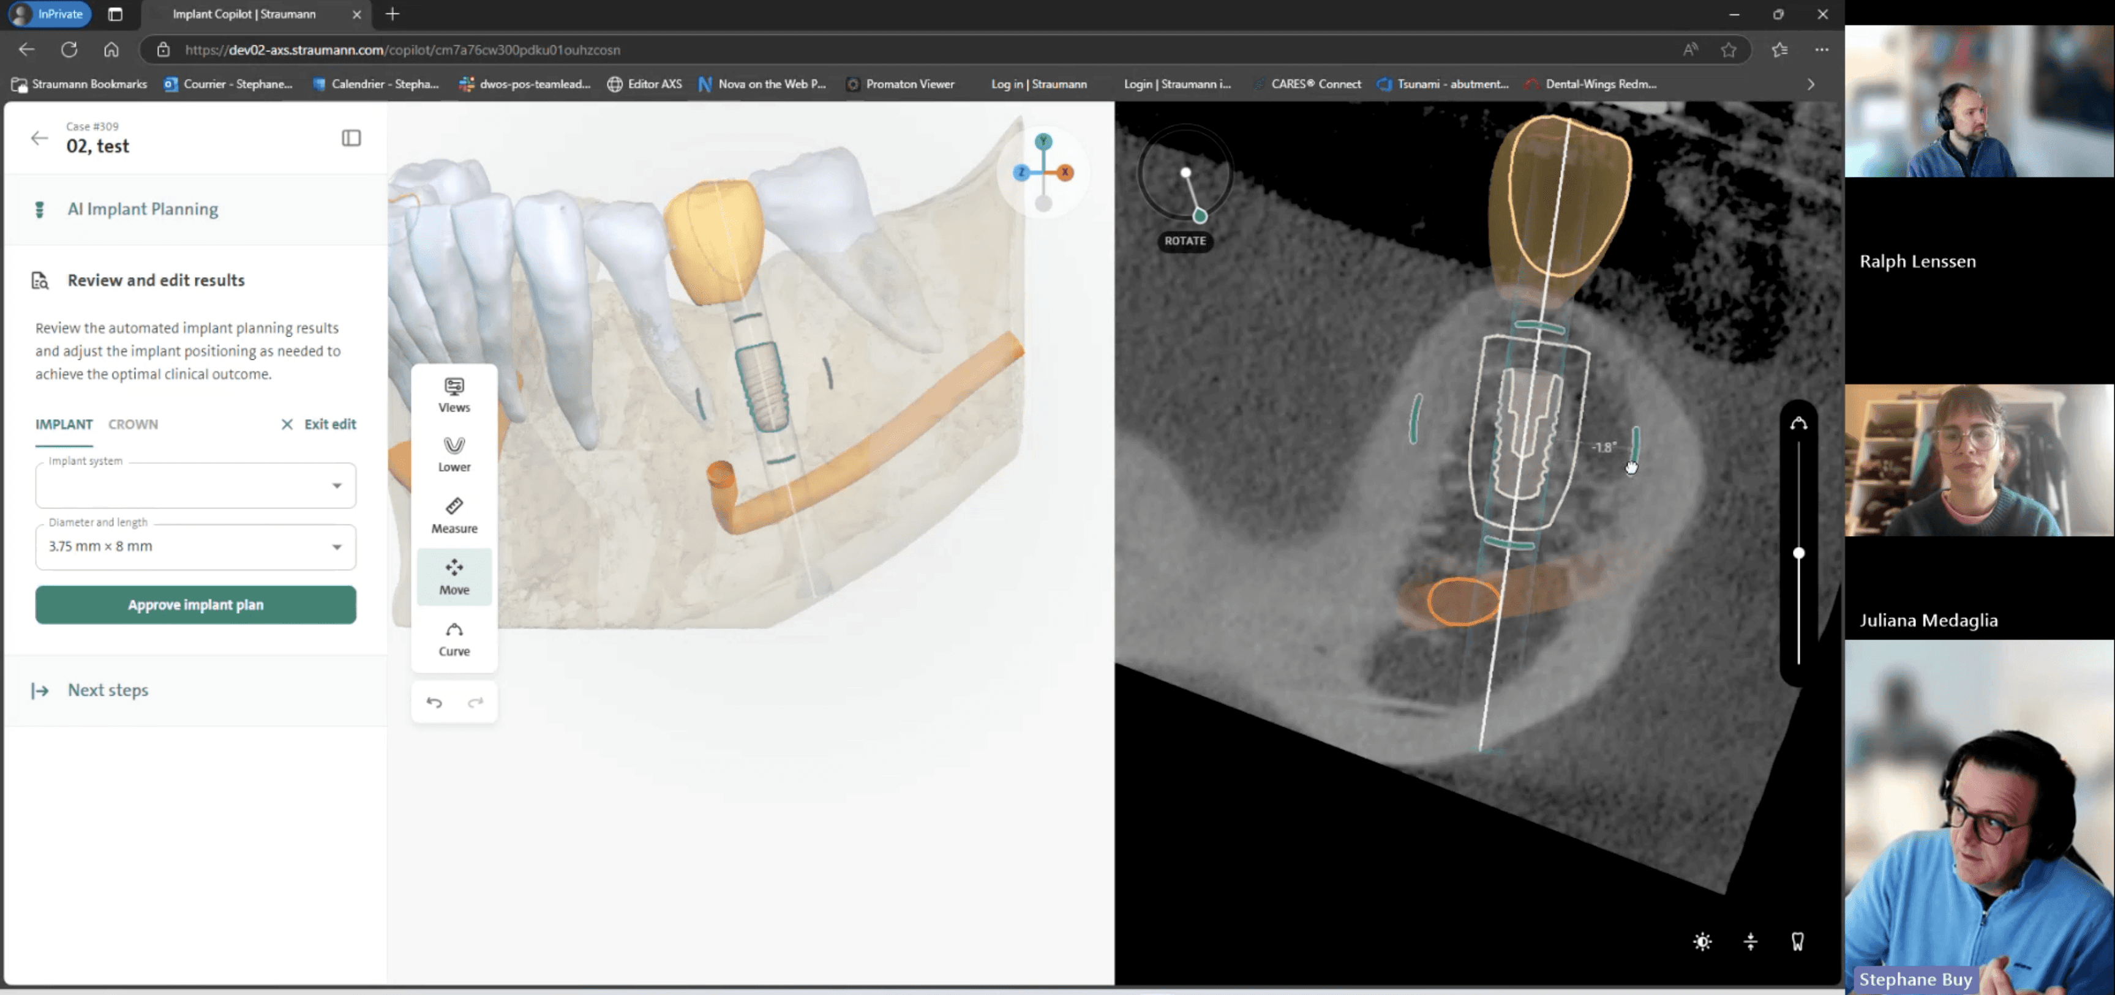
Task: Select the Move tool
Action: click(454, 576)
